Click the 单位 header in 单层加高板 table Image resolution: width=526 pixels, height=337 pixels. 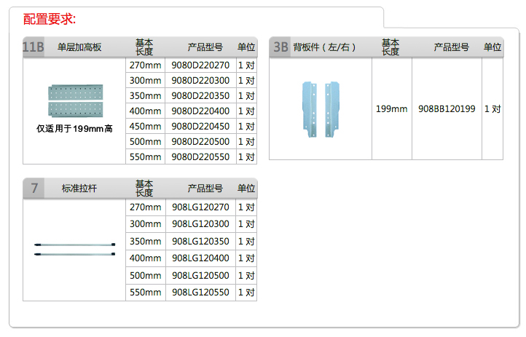pos(246,47)
